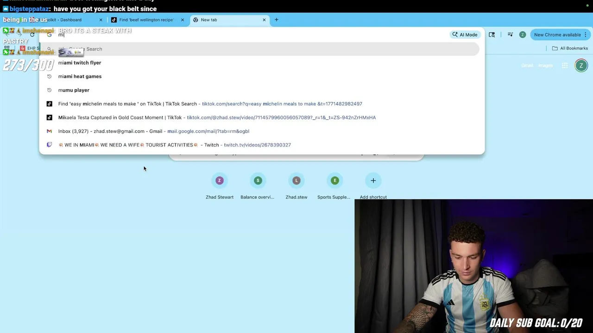This screenshot has height=333, width=593.
Task: Click the Gmail icon beside the Inbox suggestion
Action: (x=49, y=131)
